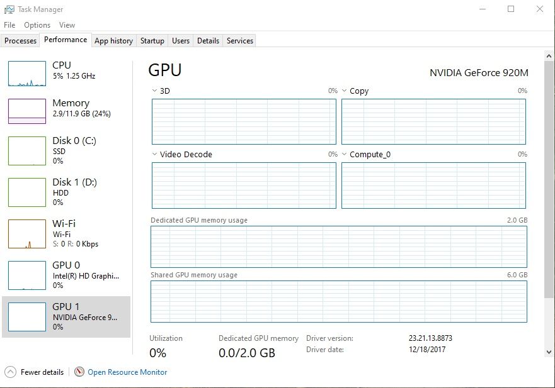This screenshot has width=555, height=388.
Task: Click the Video Decode usage graph
Action: tap(244, 185)
